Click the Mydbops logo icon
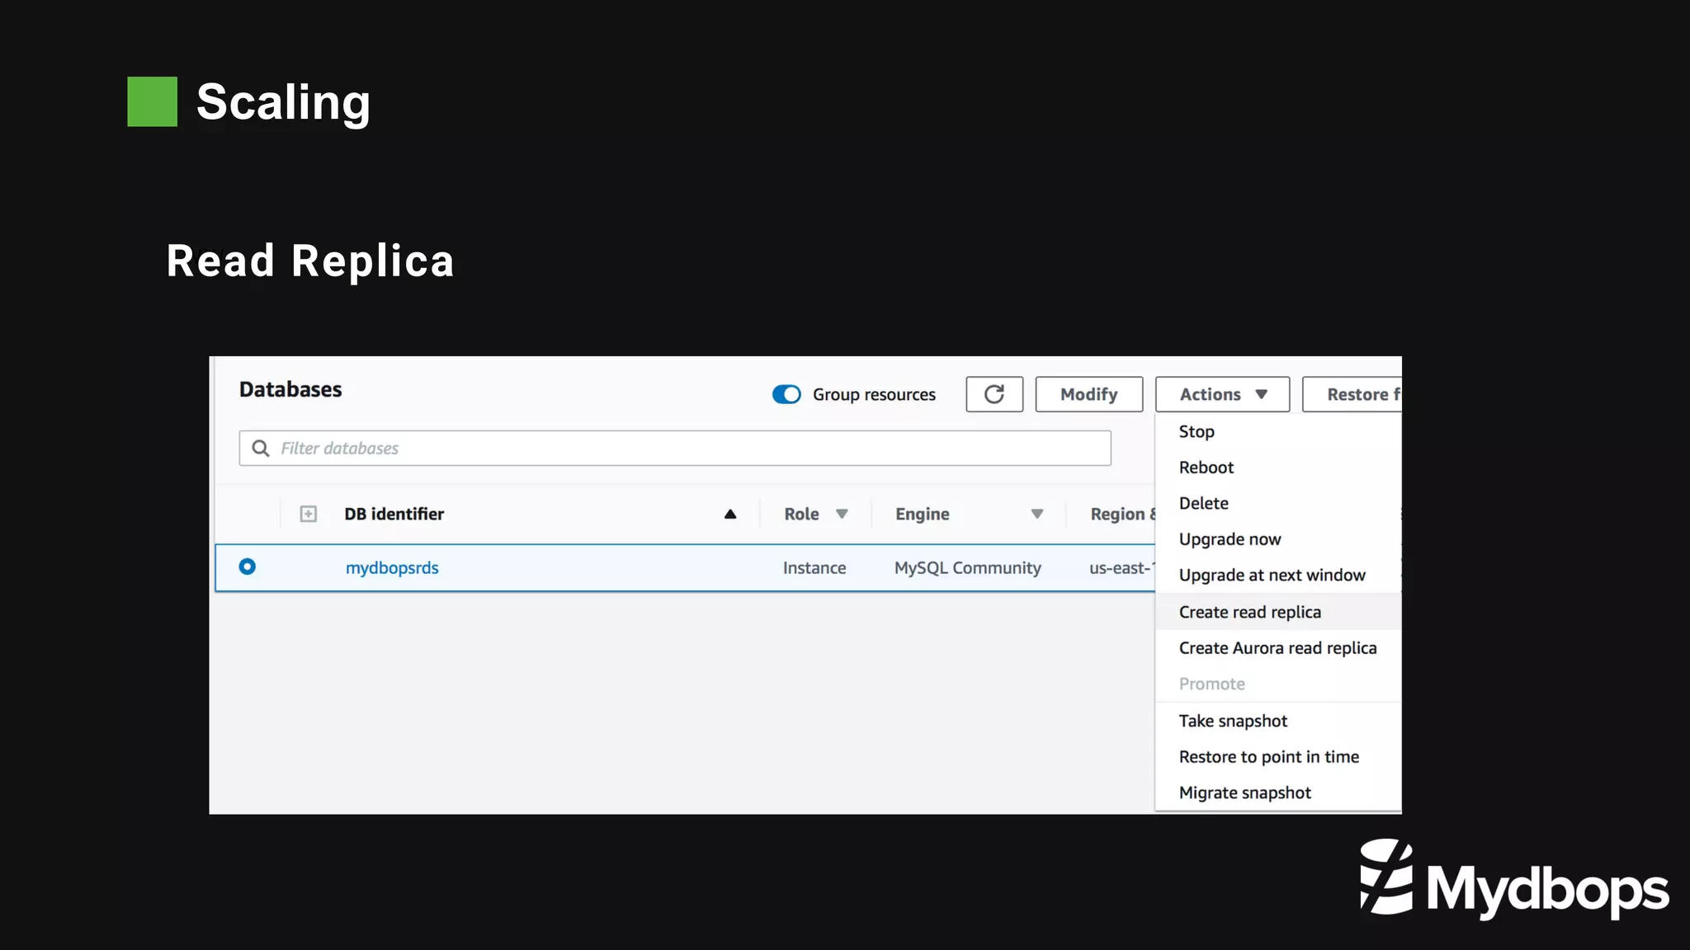1690x950 pixels. pos(1386,877)
